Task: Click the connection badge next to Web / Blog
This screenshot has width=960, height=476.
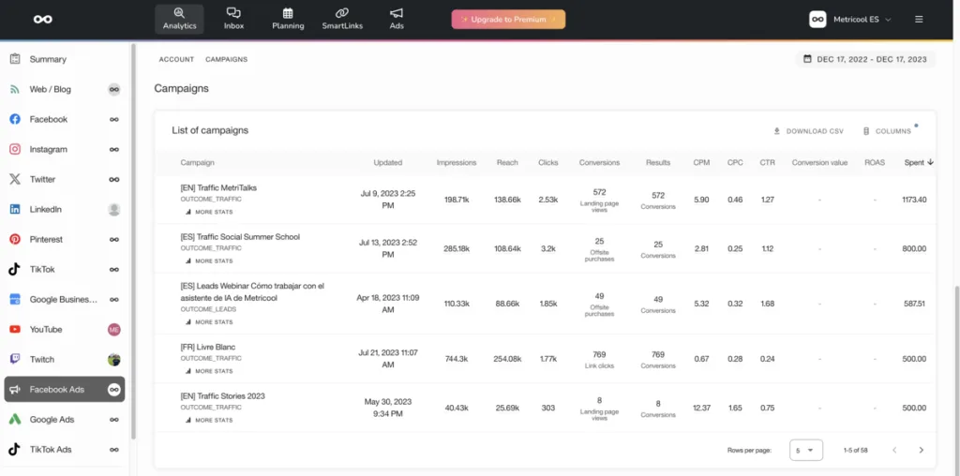Action: coord(113,89)
